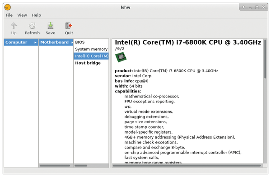Screen dimensions: 271x177
Task: Select Computer in the first column
Action: point(21,42)
